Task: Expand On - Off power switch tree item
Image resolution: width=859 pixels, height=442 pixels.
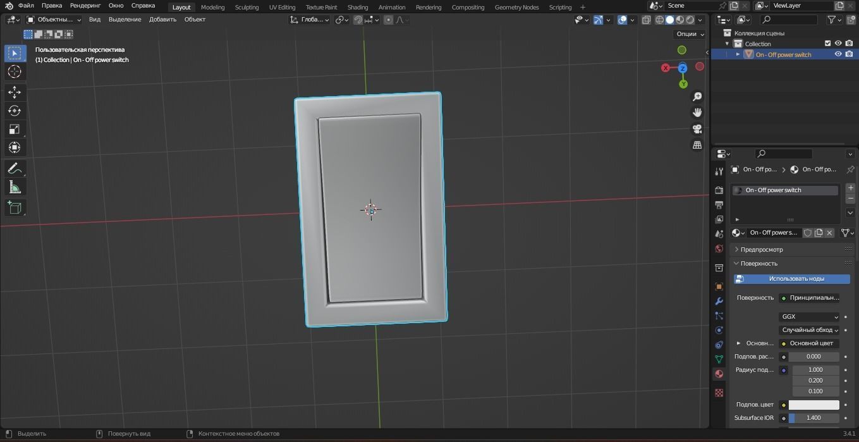Action: point(738,54)
